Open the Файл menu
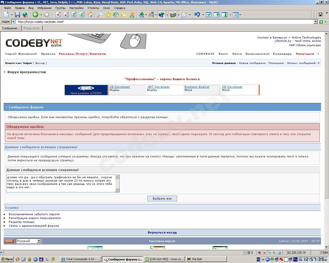The width and height of the screenshot is (329, 263). pyautogui.click(x=7, y=8)
